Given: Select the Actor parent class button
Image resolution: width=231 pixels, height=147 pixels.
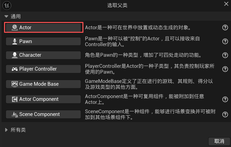Looking at the screenshot, I should [43, 27].
